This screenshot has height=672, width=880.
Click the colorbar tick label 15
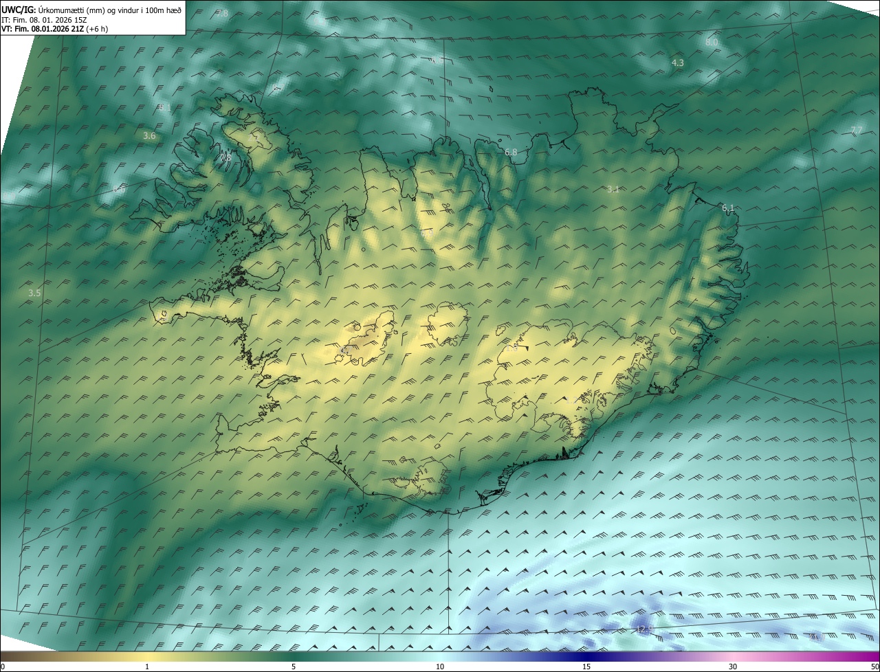pos(586,667)
